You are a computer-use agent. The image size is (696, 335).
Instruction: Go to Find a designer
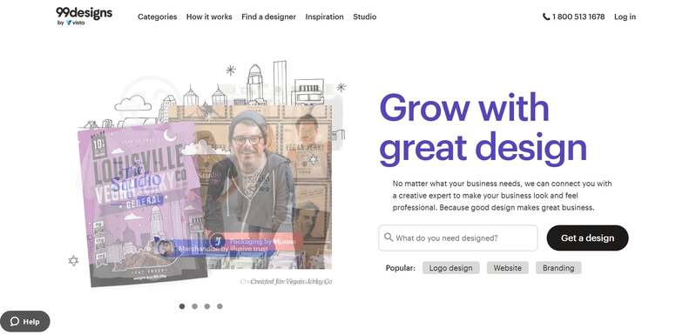coord(268,17)
